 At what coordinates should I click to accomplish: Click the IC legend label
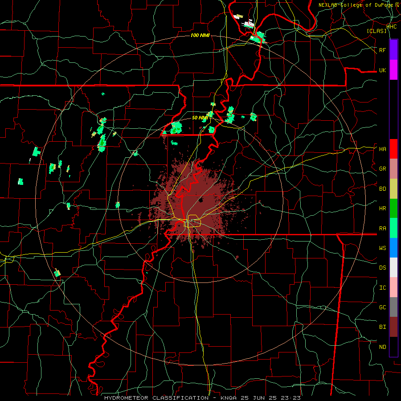(382, 288)
